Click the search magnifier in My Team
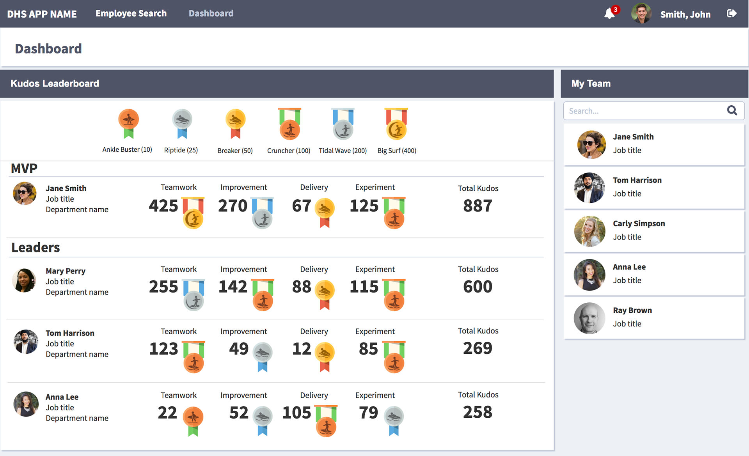 pyautogui.click(x=732, y=111)
